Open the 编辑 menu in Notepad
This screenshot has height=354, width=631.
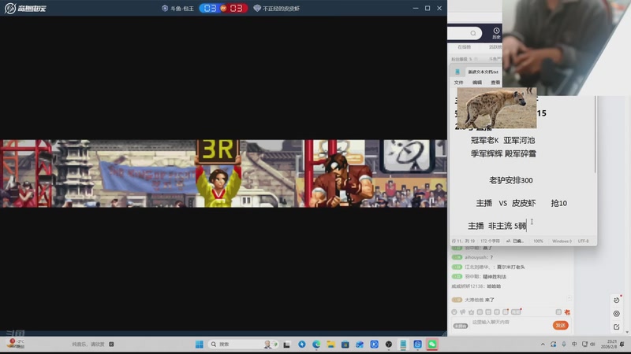pos(477,83)
